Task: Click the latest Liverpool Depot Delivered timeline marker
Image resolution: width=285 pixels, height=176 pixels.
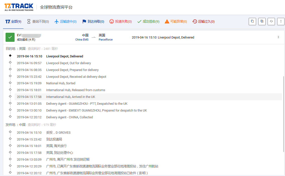Action: coord(10,56)
